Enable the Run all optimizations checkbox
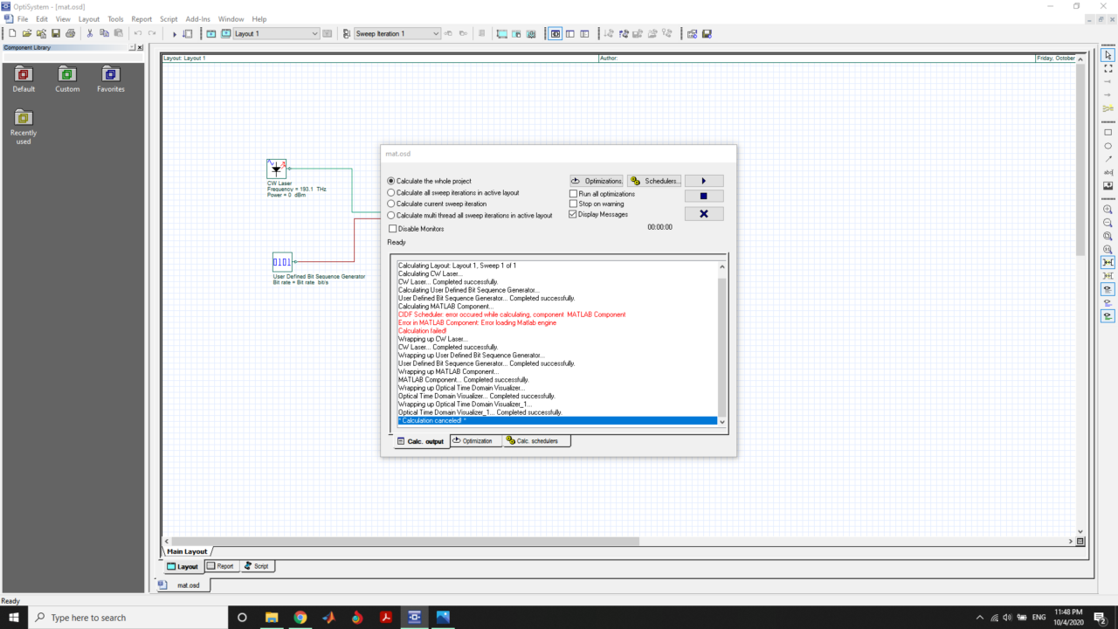 pos(573,194)
